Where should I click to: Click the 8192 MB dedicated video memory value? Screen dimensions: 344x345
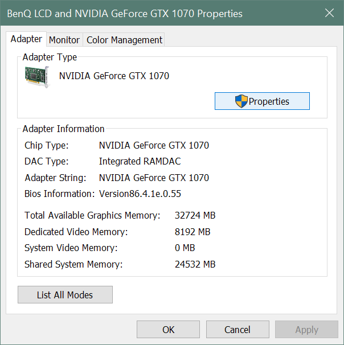pos(193,232)
